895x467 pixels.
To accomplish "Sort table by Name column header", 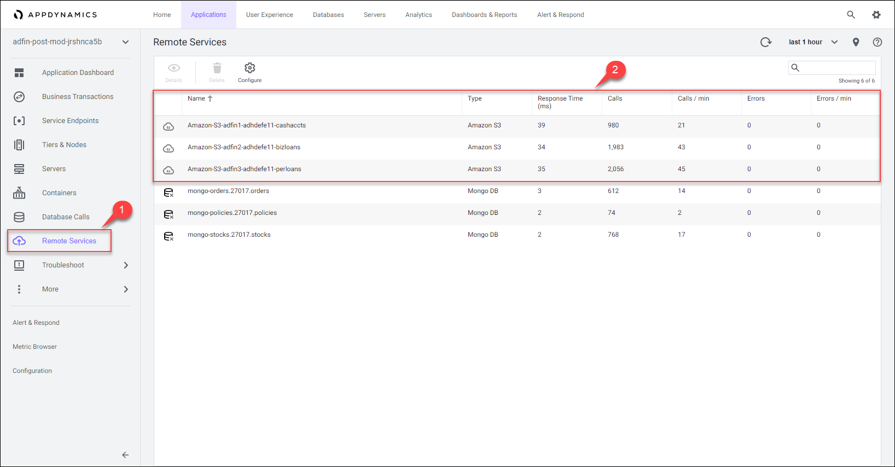I will point(196,98).
